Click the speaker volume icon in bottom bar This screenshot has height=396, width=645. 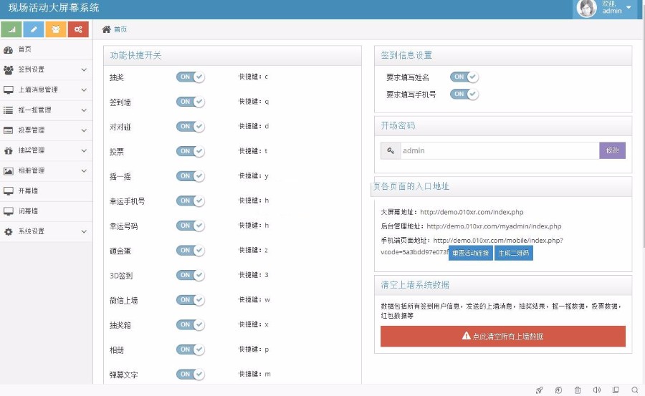[596, 390]
